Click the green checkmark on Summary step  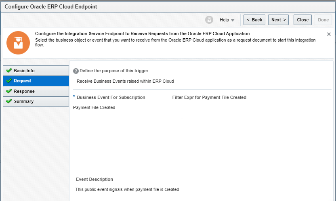click(x=9, y=101)
